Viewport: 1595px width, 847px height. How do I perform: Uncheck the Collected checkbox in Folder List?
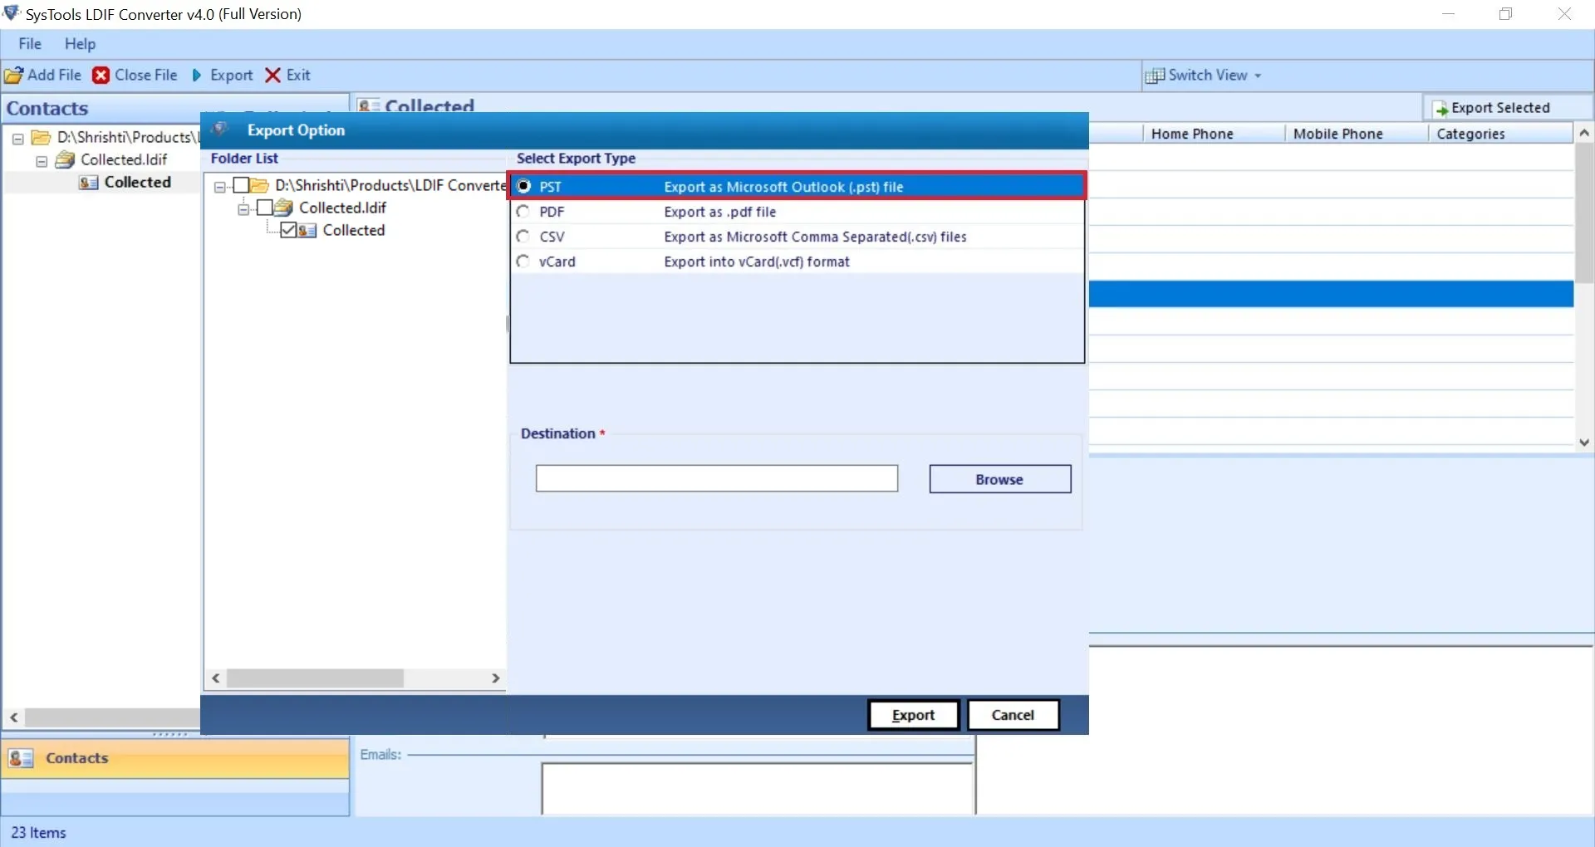(288, 230)
